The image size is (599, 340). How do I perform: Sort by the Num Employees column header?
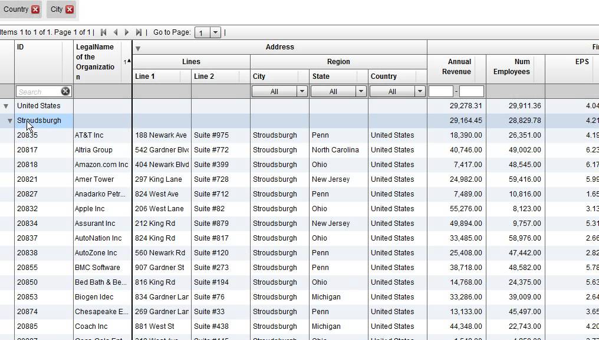click(x=511, y=66)
